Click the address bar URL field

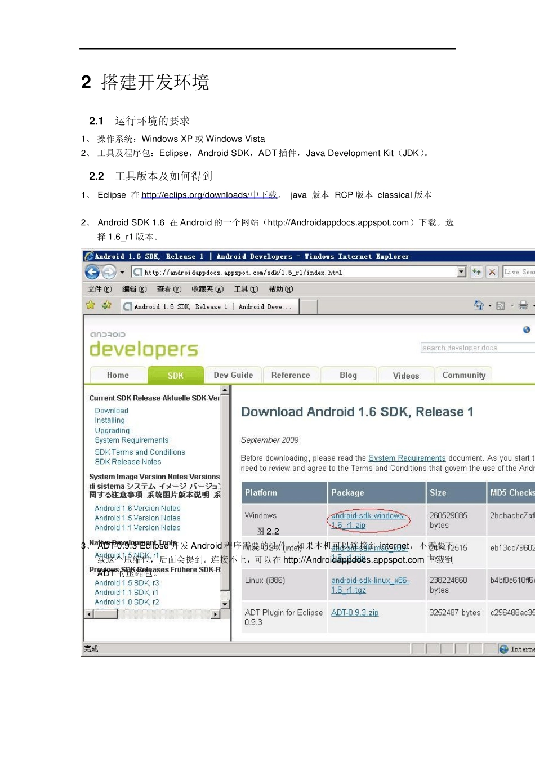pos(294,272)
